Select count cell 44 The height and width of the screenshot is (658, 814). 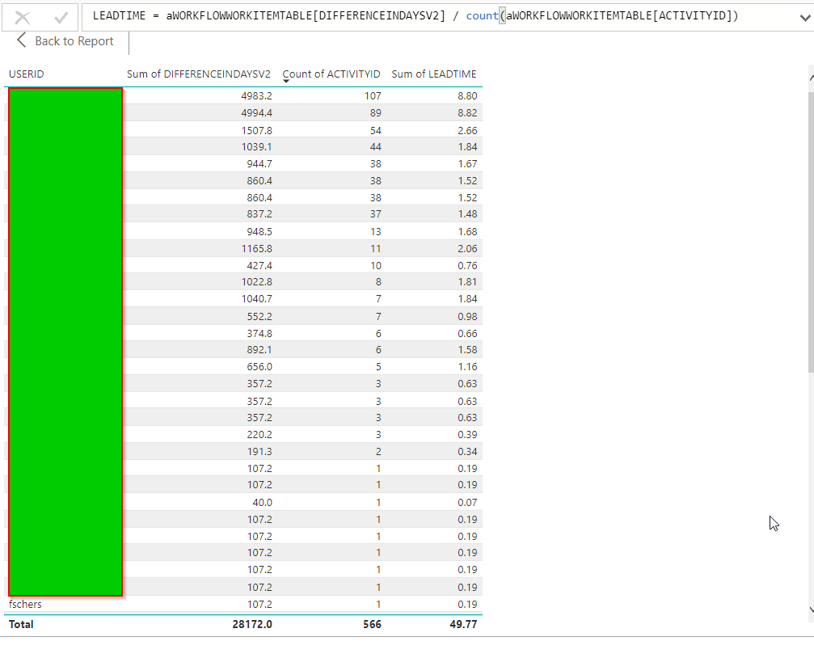[x=375, y=146]
